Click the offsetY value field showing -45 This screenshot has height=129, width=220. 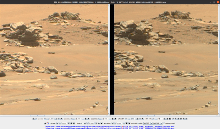pos(160,119)
